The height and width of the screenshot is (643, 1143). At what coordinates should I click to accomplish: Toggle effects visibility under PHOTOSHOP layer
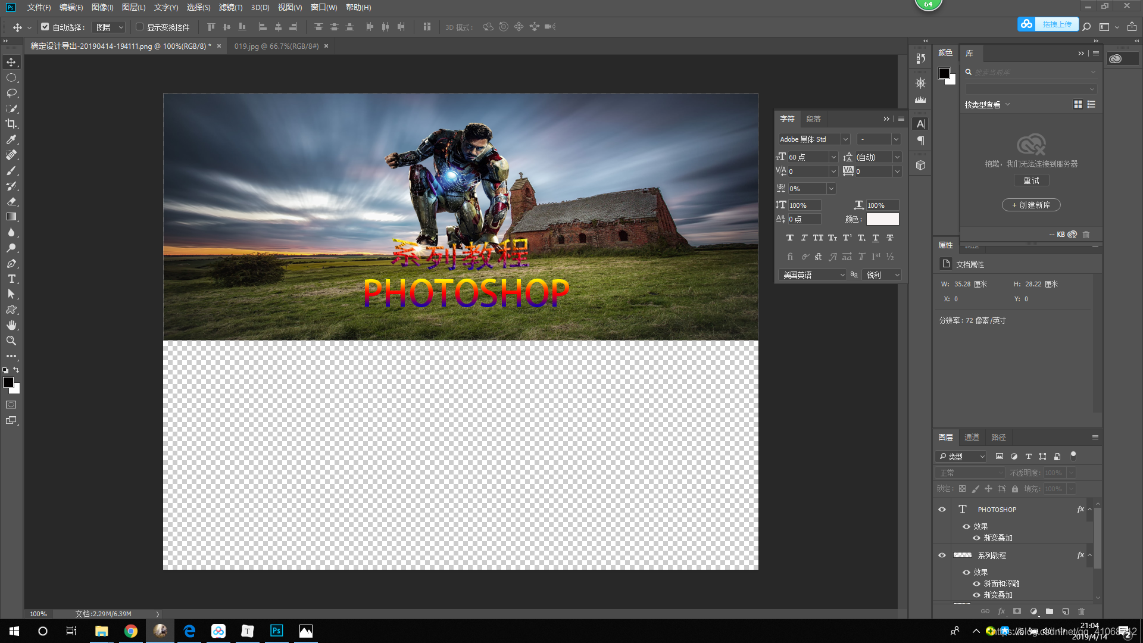[x=966, y=526]
